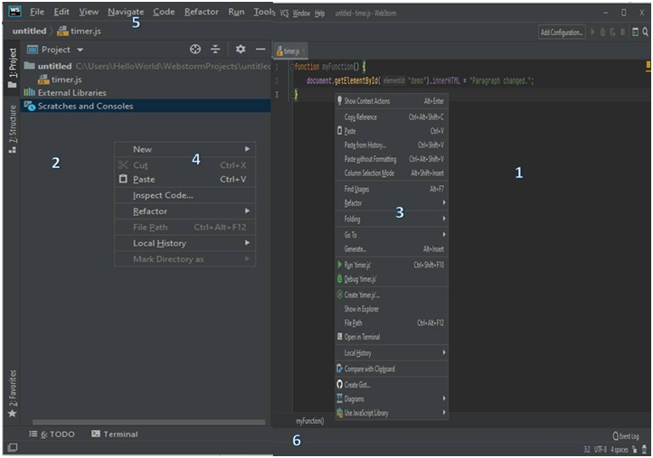Click the Run arrow icon in toolbar
This screenshot has width=653, height=458.
[x=593, y=32]
